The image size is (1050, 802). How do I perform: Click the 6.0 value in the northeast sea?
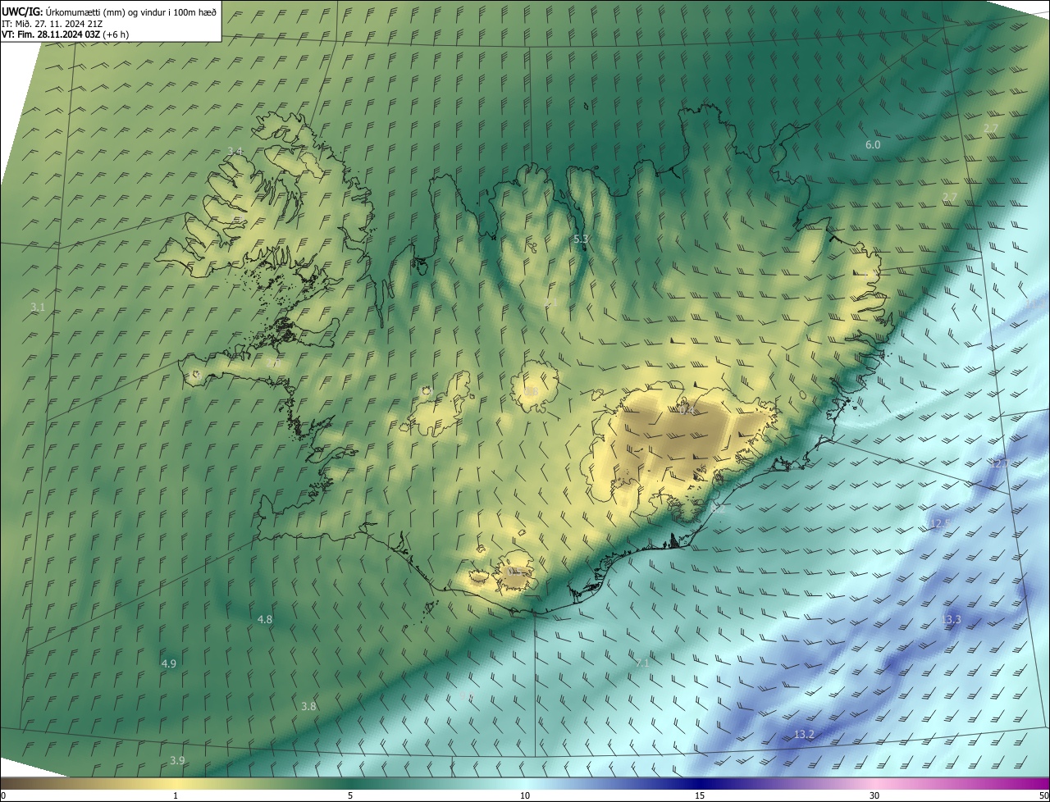coord(873,144)
